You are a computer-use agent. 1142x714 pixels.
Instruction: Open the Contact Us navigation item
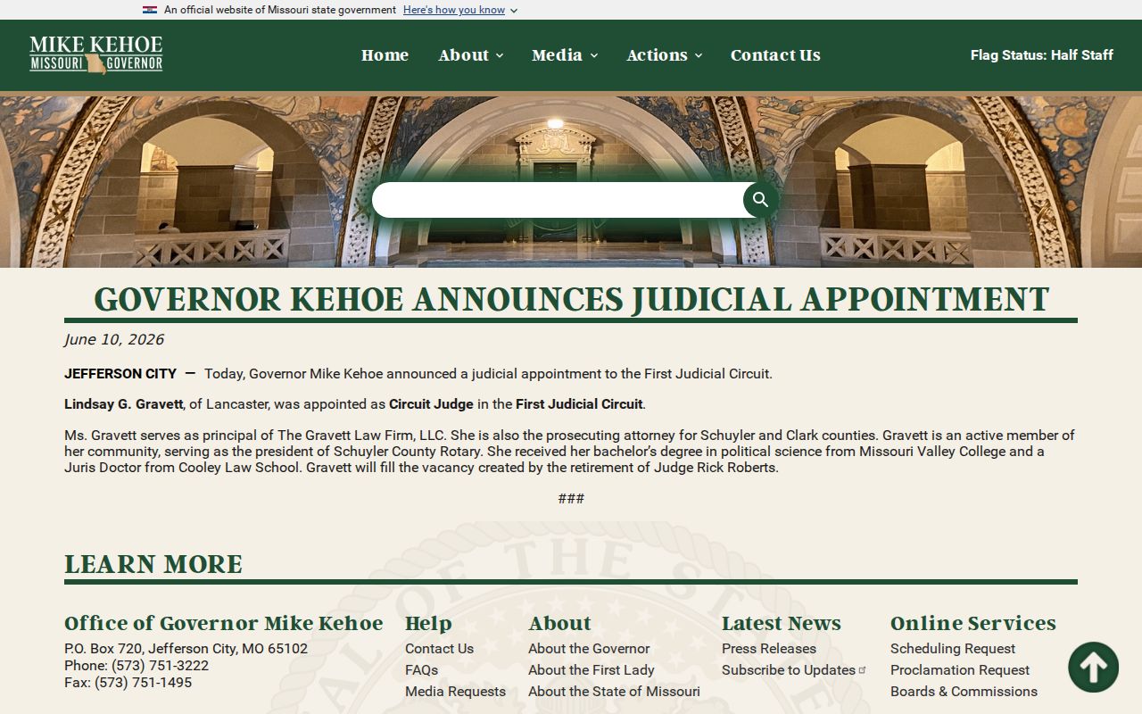coord(775,54)
